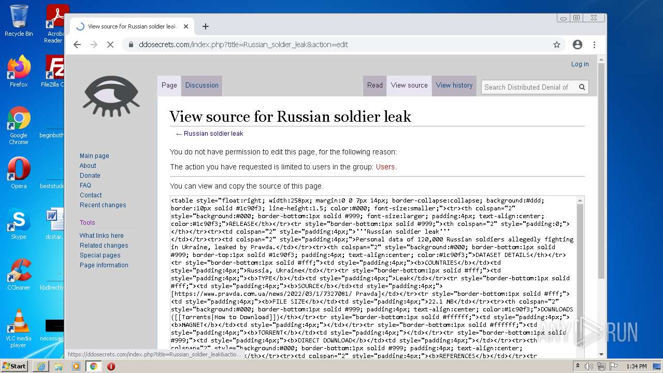Screen dimensions: 663x373
Task: Open Internet Explorer from taskbar
Action: [41, 366]
